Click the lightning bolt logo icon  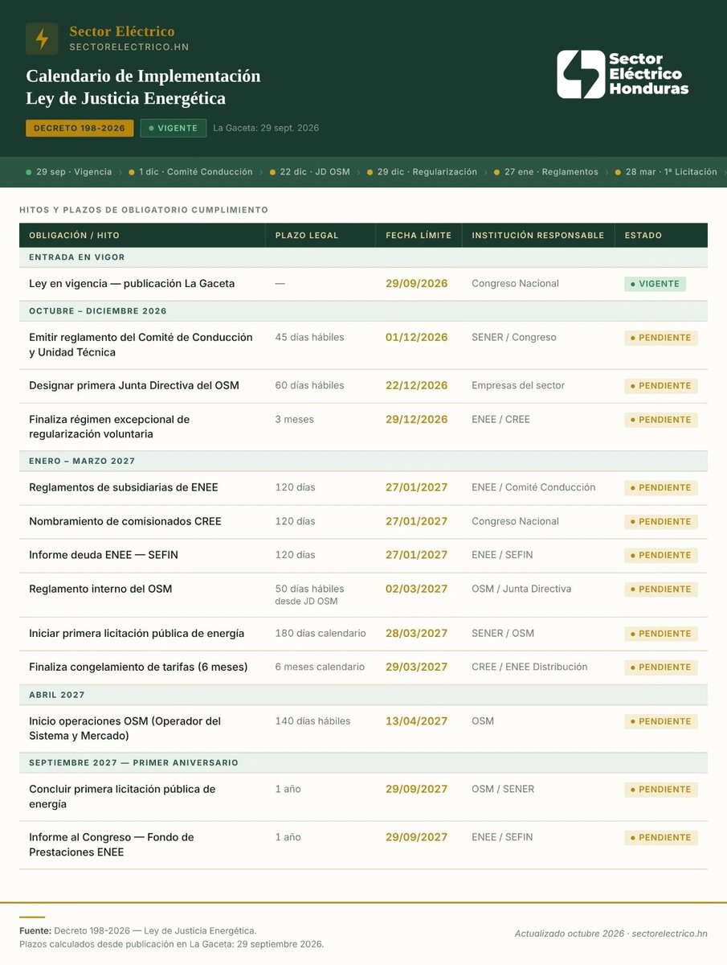42,39
